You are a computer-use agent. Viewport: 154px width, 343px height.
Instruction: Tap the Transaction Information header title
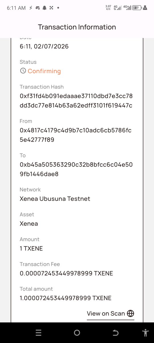(77, 27)
